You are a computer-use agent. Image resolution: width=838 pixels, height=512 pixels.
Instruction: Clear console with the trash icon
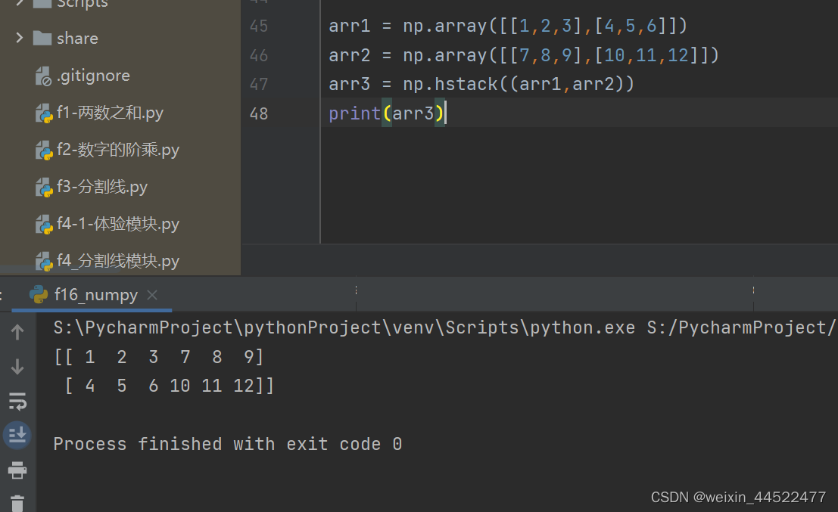[x=17, y=503]
